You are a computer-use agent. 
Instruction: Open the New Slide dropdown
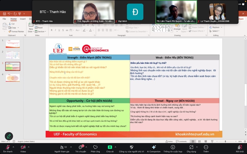(x=31, y=31)
